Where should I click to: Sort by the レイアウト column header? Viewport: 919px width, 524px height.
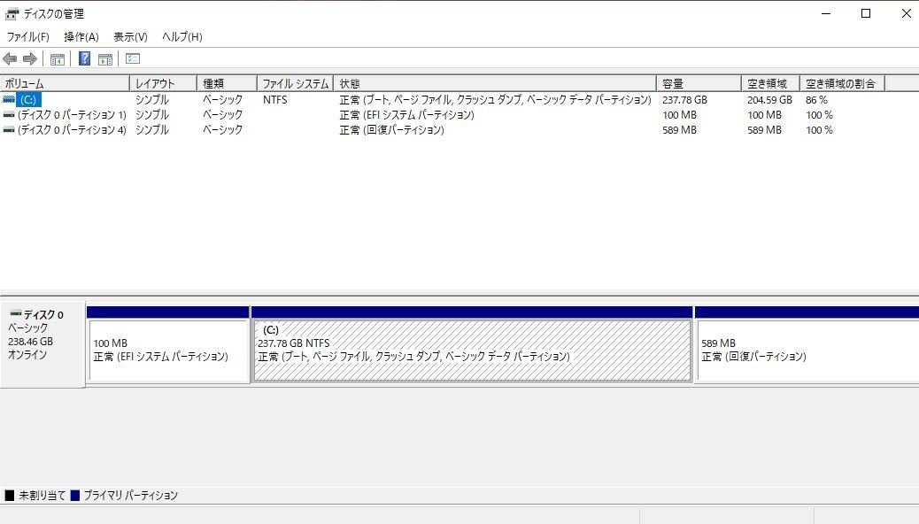point(163,84)
